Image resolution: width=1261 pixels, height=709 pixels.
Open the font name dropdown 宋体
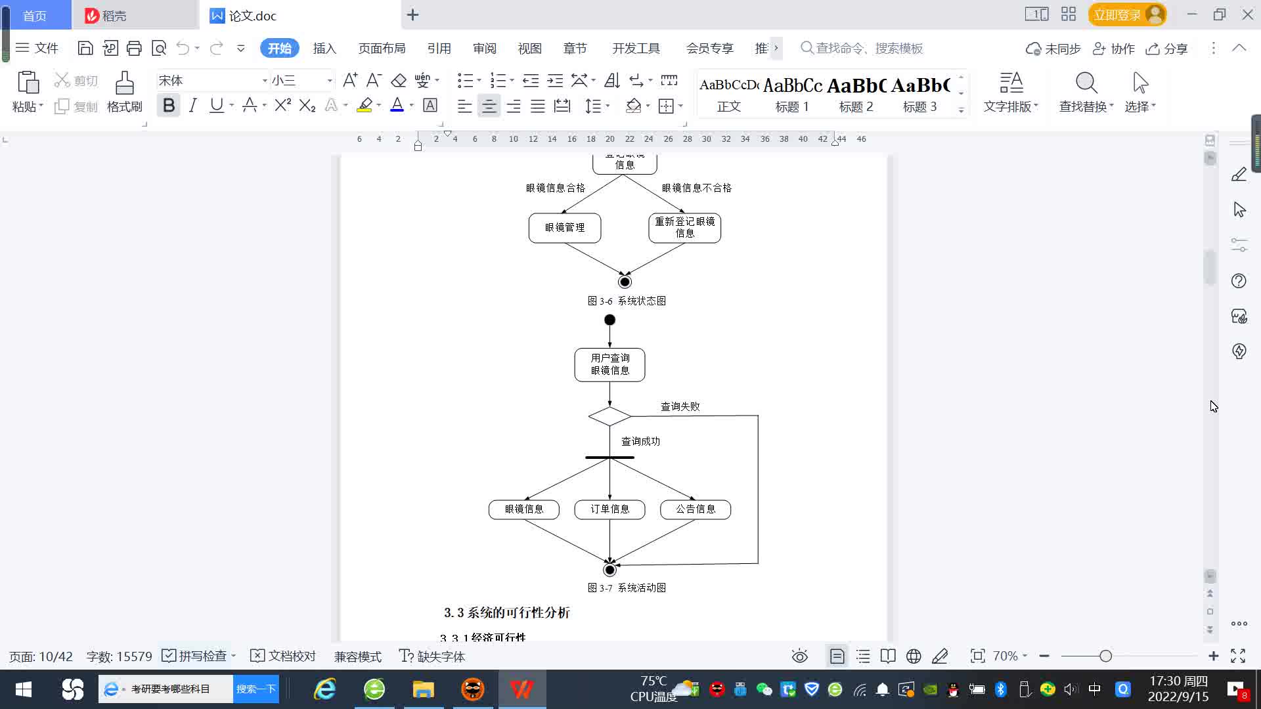[x=265, y=81]
